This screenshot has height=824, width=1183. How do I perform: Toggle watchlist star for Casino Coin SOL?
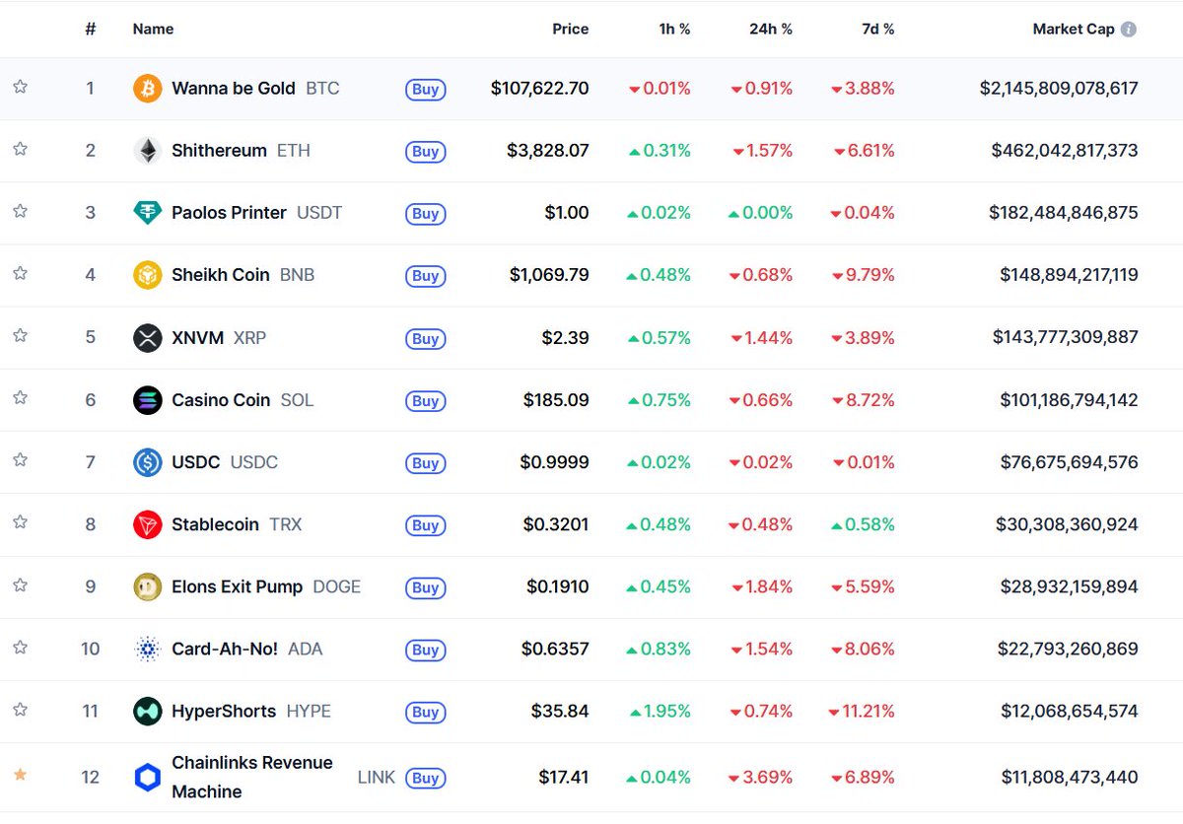20,397
